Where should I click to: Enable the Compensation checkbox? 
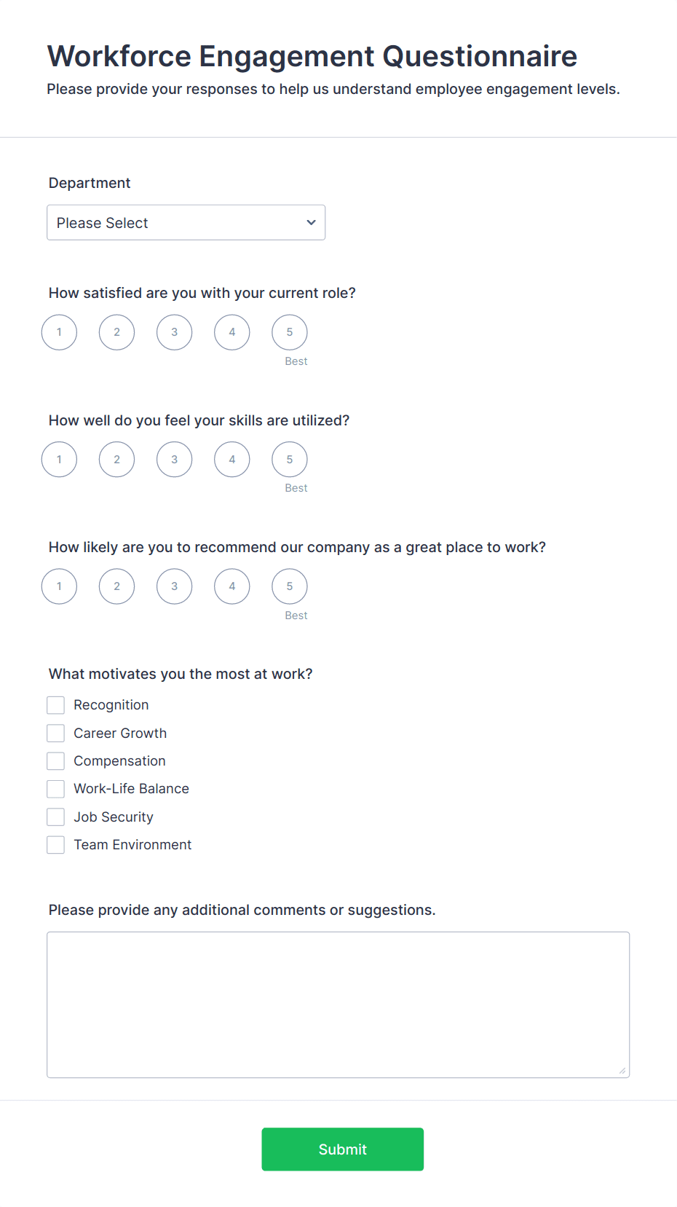(55, 761)
